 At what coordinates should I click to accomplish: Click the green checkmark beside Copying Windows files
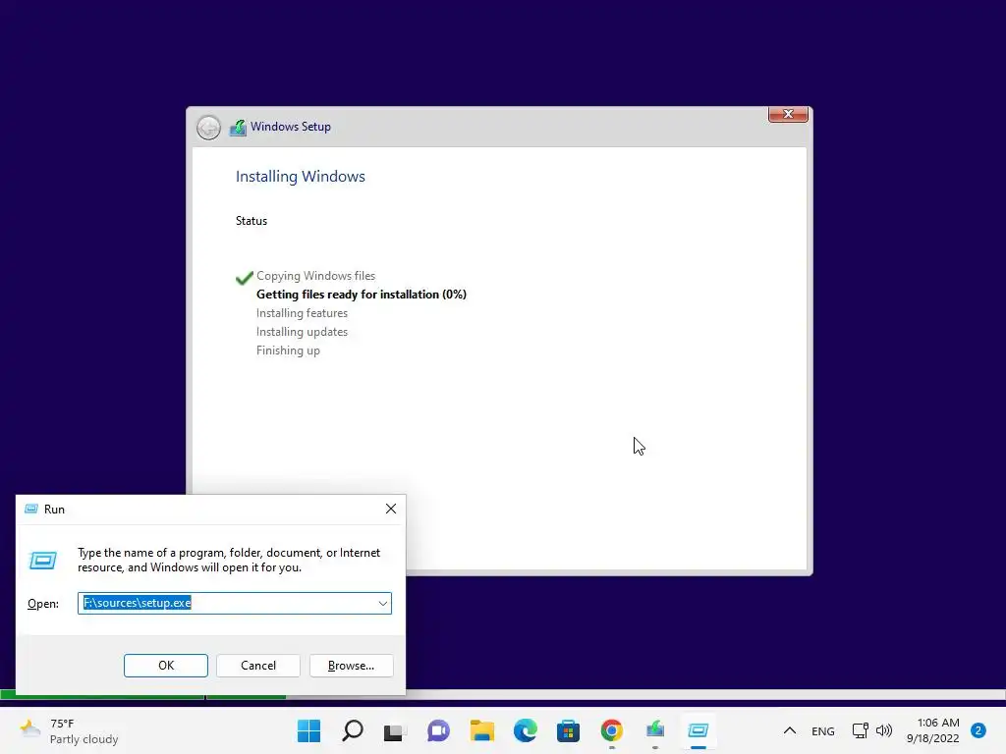point(245,278)
